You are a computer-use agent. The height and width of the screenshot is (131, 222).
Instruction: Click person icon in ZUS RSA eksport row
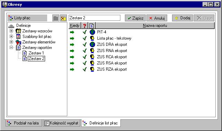pos(92,63)
